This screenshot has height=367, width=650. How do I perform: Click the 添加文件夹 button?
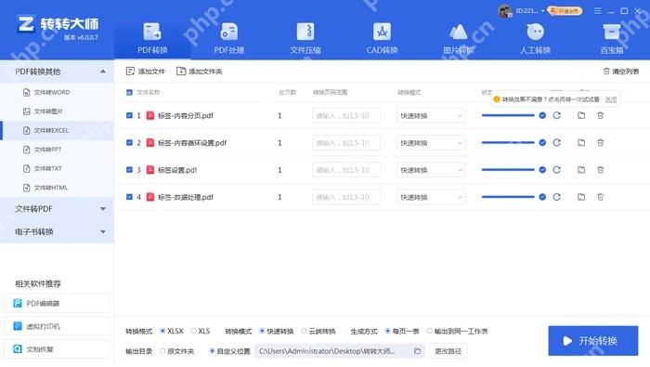(200, 72)
